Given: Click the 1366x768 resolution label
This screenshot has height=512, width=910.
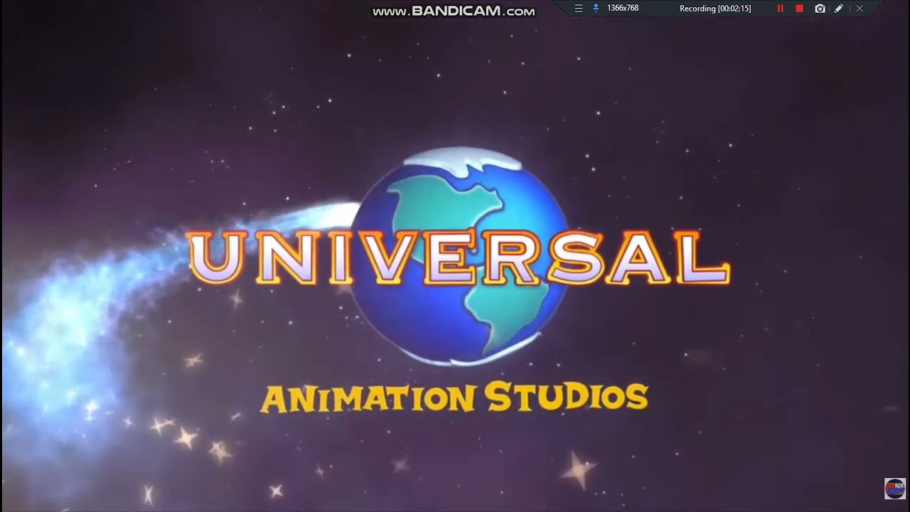Looking at the screenshot, I should 622,9.
